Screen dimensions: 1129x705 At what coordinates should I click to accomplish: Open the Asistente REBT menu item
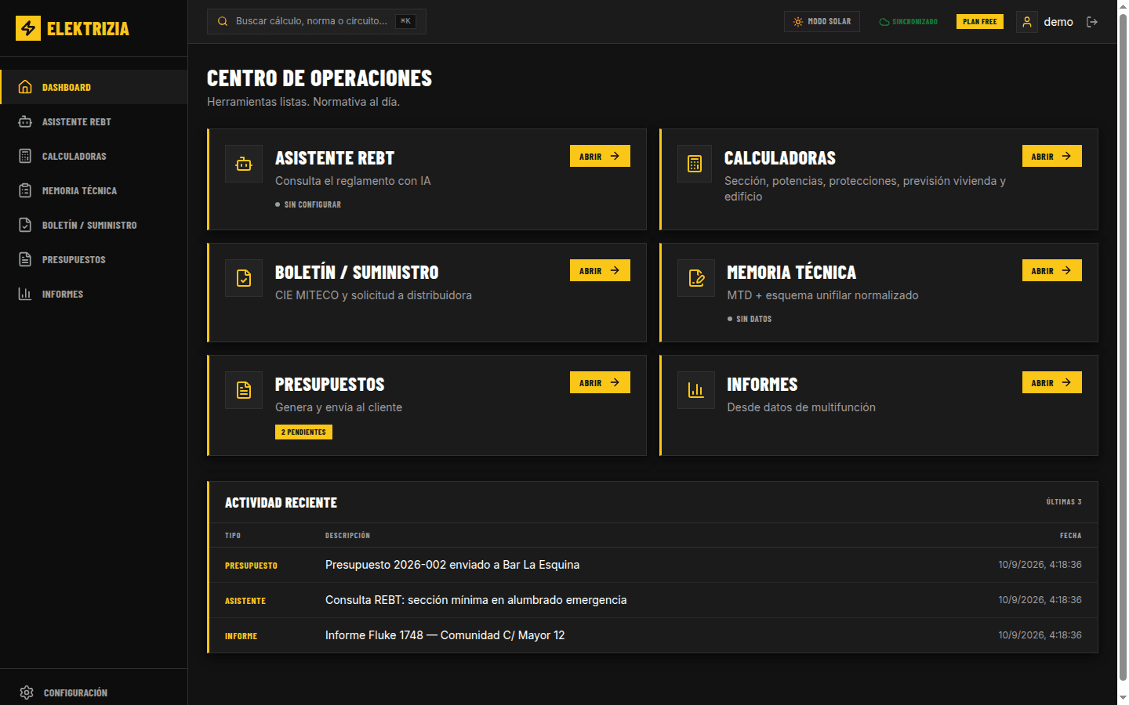pos(94,121)
